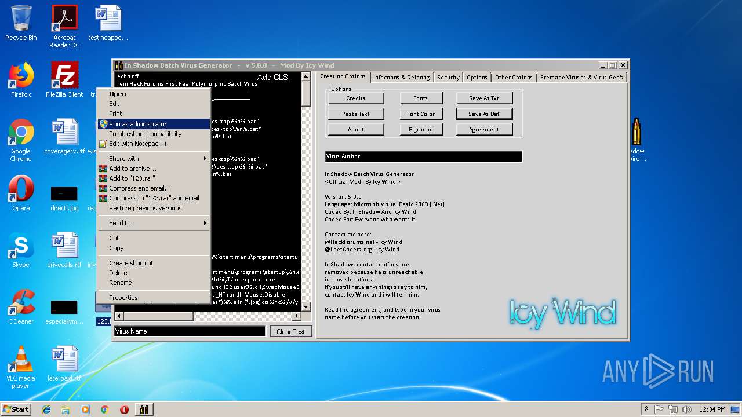Click the Save As Txt button

click(x=484, y=98)
